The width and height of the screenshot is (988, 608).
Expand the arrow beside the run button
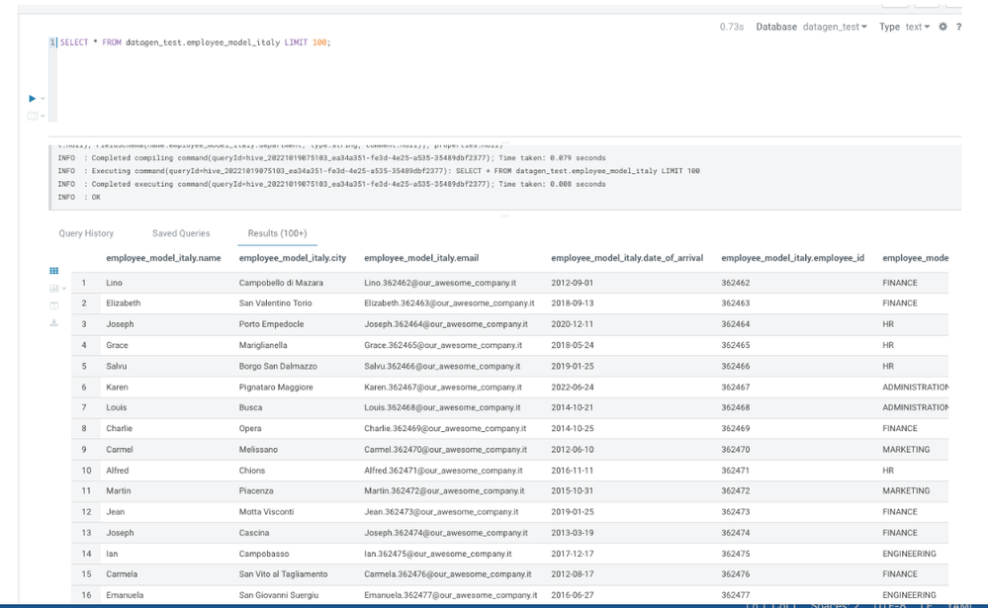click(43, 99)
